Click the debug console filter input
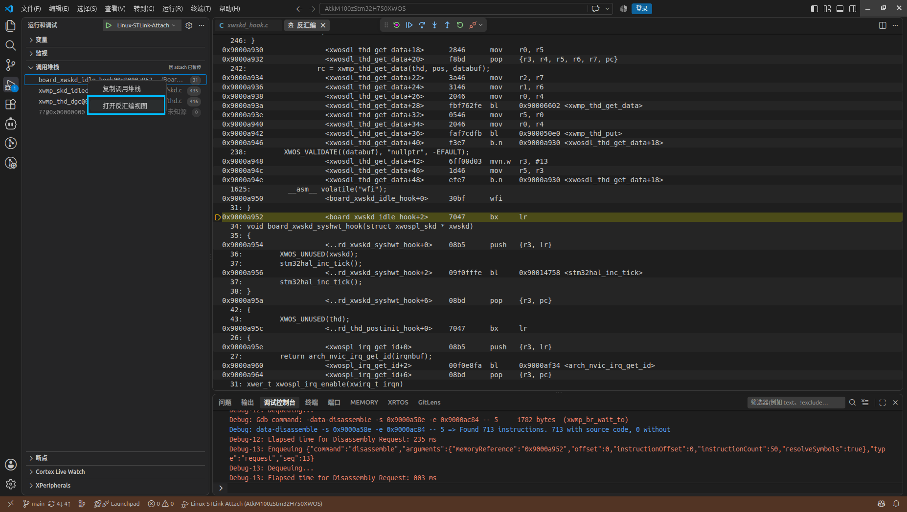The width and height of the screenshot is (907, 512). pos(795,403)
